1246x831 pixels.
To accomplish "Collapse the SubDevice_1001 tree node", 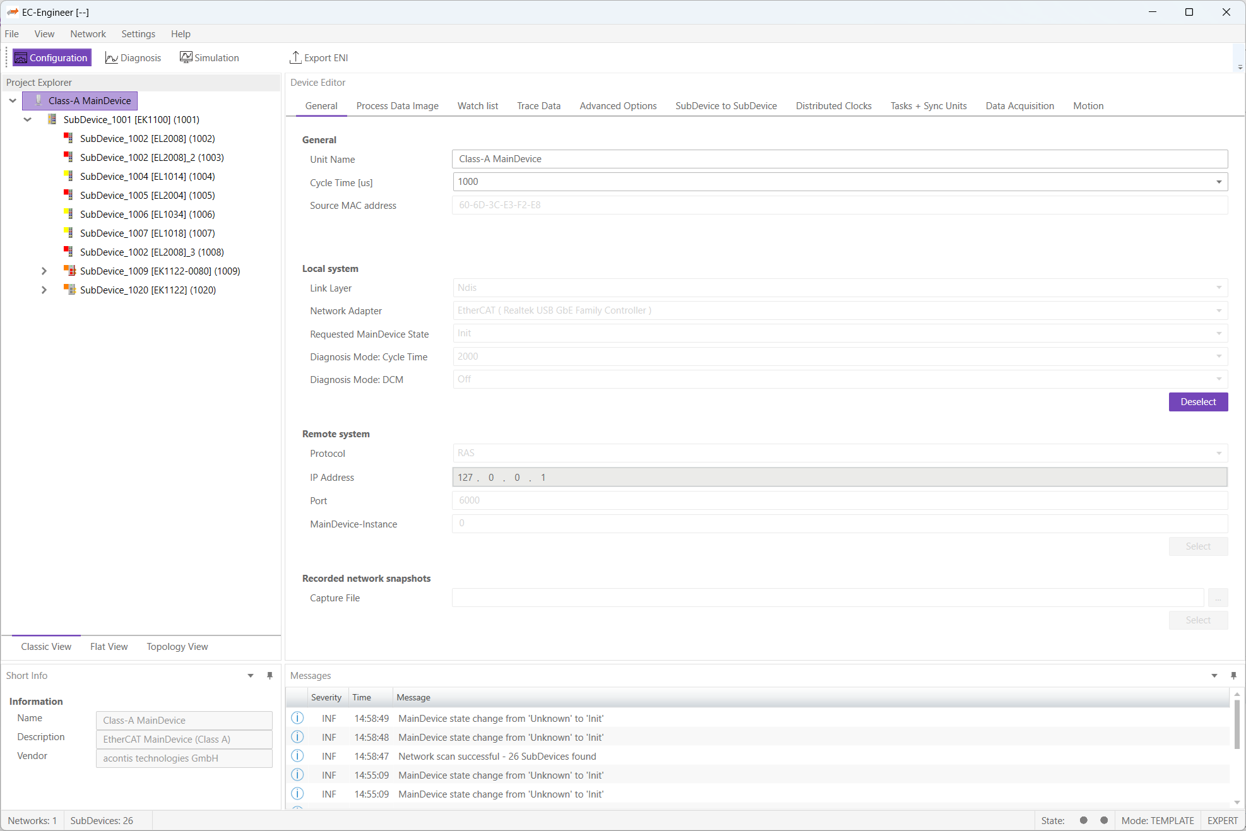I will click(27, 119).
